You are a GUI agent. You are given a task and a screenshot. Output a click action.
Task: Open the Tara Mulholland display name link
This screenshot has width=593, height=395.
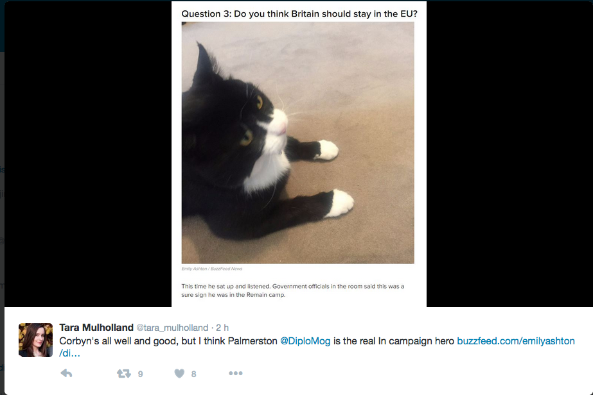(x=96, y=328)
